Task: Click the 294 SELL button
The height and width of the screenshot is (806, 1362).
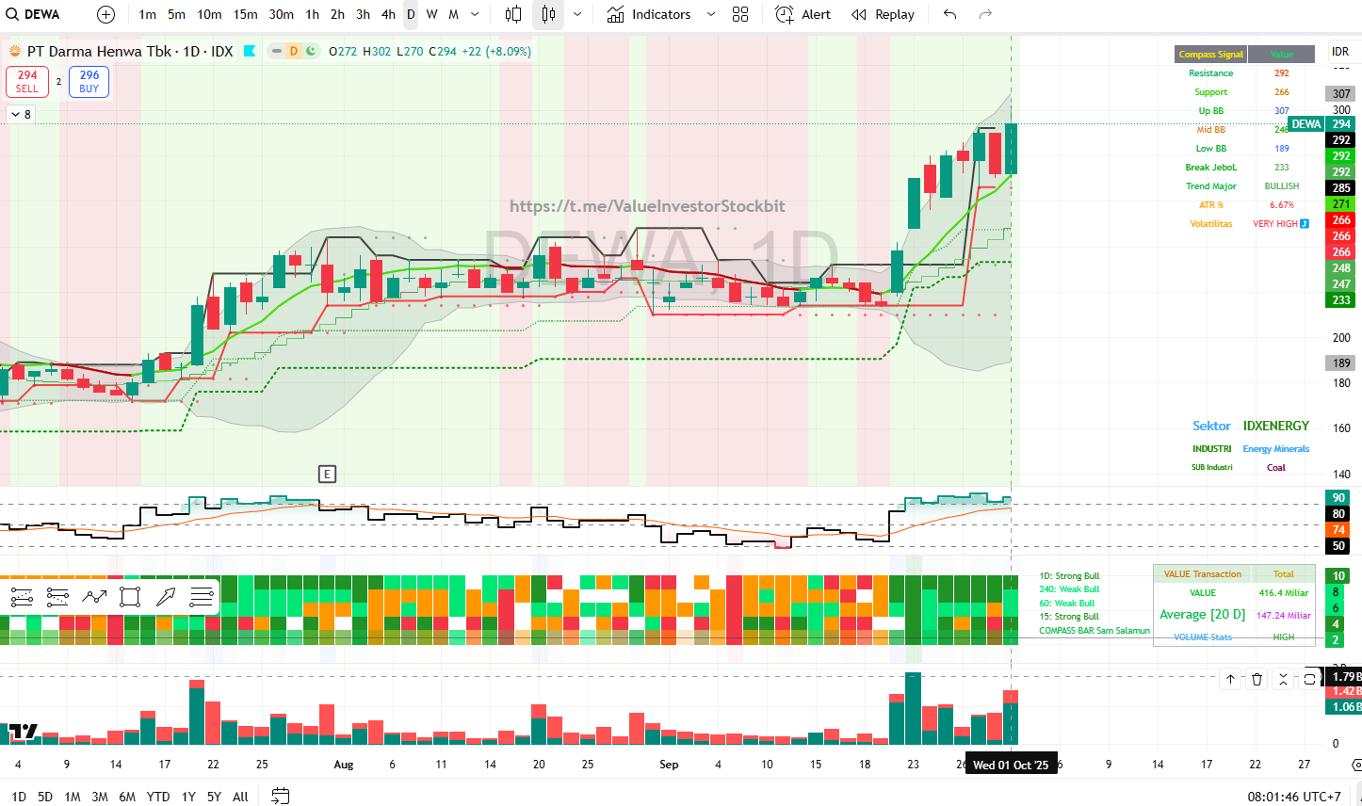Action: tap(27, 82)
